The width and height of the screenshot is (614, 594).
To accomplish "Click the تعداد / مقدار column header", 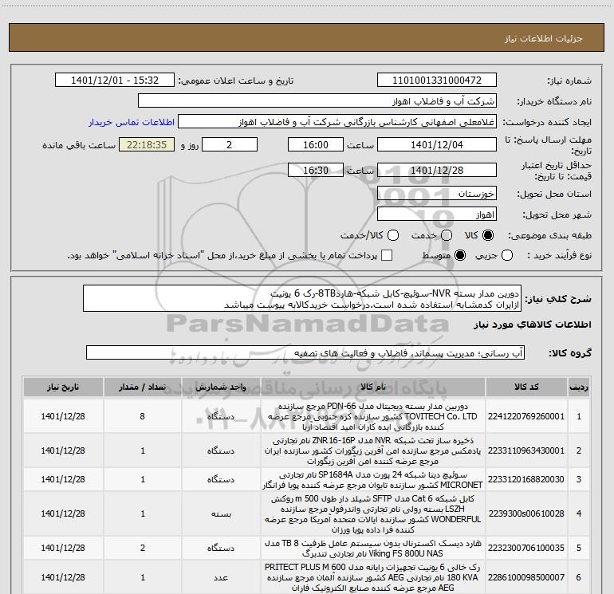I will (143, 387).
